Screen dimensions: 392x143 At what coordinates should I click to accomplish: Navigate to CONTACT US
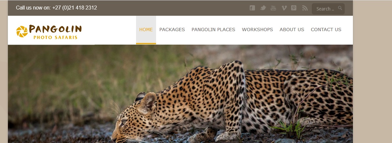pyautogui.click(x=326, y=30)
